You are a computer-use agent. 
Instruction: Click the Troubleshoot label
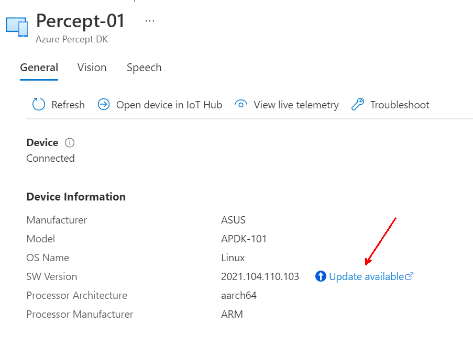pyautogui.click(x=400, y=105)
